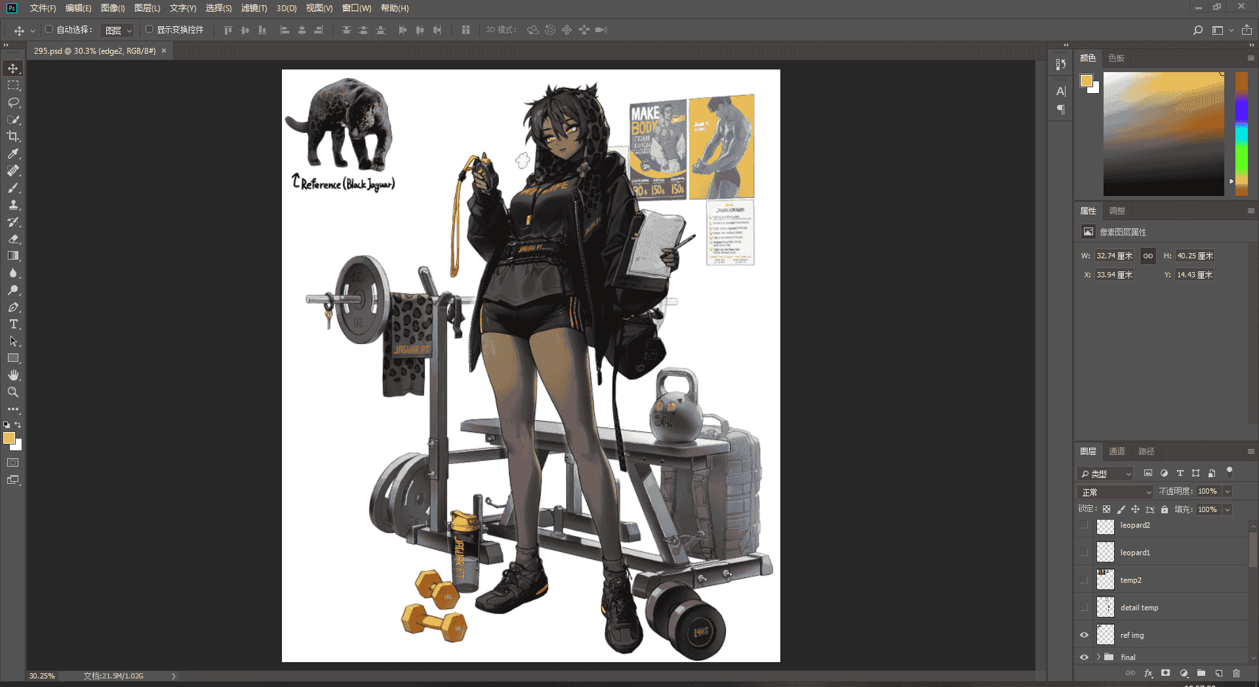1259x687 pixels.
Task: Switch to the 色板 tab
Action: point(1116,58)
